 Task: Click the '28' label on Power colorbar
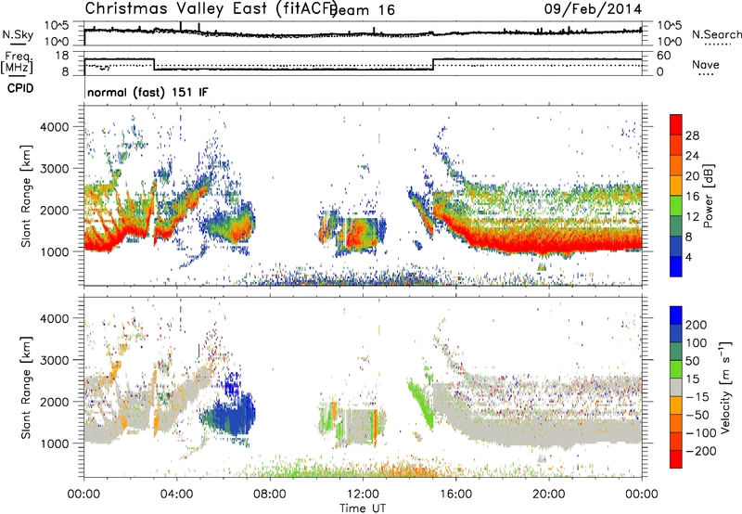click(692, 135)
